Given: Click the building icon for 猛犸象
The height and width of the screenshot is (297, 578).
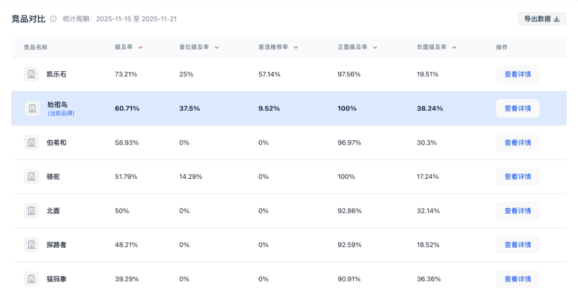Looking at the screenshot, I should click(32, 279).
